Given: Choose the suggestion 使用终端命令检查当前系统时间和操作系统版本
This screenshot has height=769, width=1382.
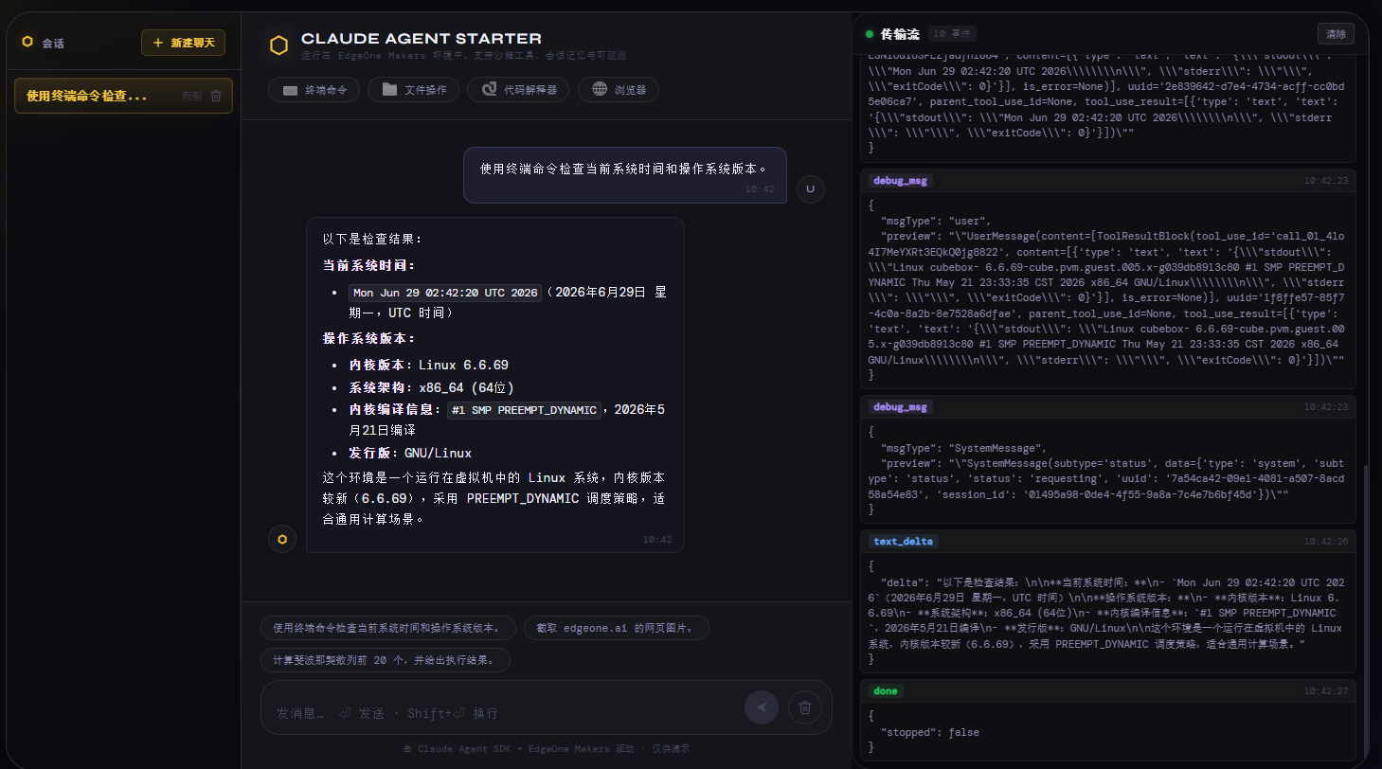Looking at the screenshot, I should pyautogui.click(x=388, y=628).
